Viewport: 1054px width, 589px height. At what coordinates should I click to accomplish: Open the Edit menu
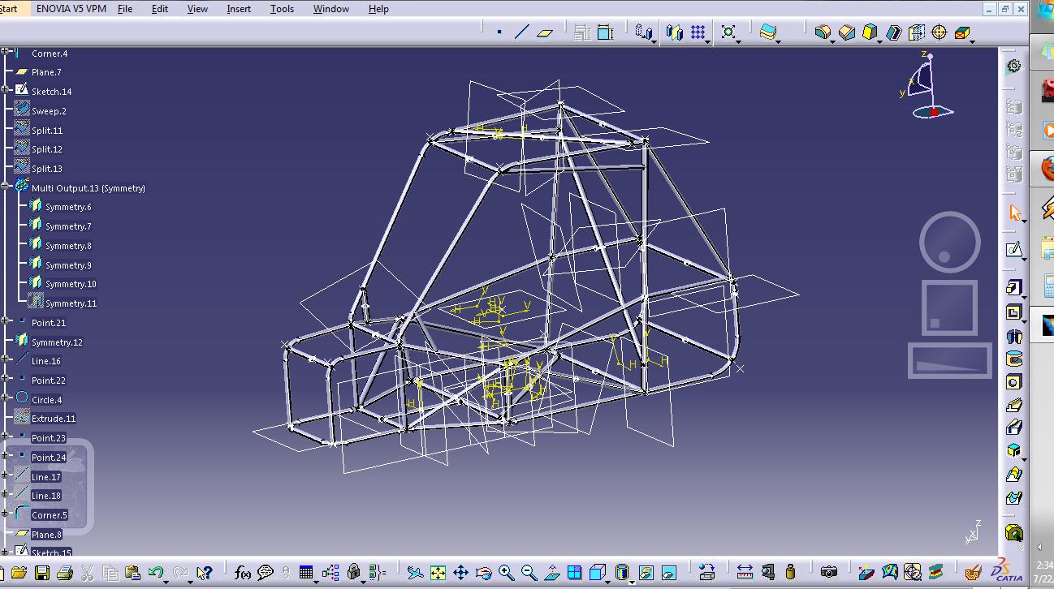(x=160, y=9)
